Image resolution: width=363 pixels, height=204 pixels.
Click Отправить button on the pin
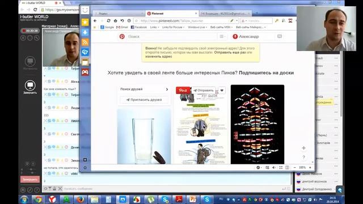204,91
